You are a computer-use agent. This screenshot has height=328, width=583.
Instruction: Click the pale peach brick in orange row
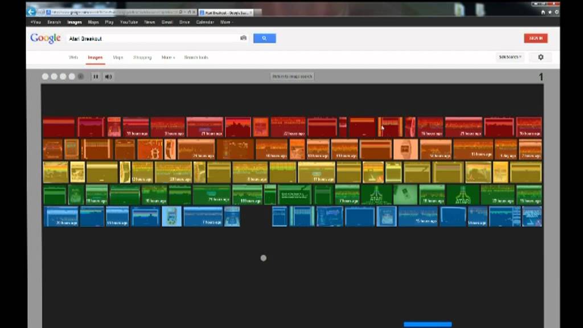point(405,150)
